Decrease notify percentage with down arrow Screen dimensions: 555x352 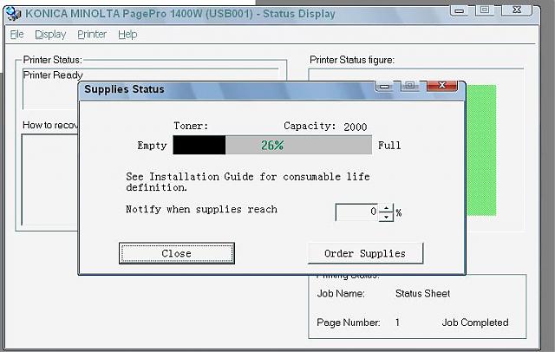tap(386, 216)
